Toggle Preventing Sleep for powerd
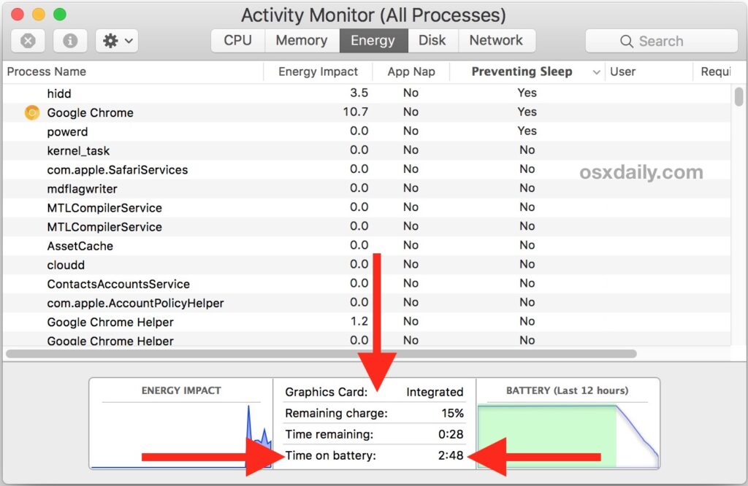This screenshot has height=486, width=748. (x=527, y=131)
